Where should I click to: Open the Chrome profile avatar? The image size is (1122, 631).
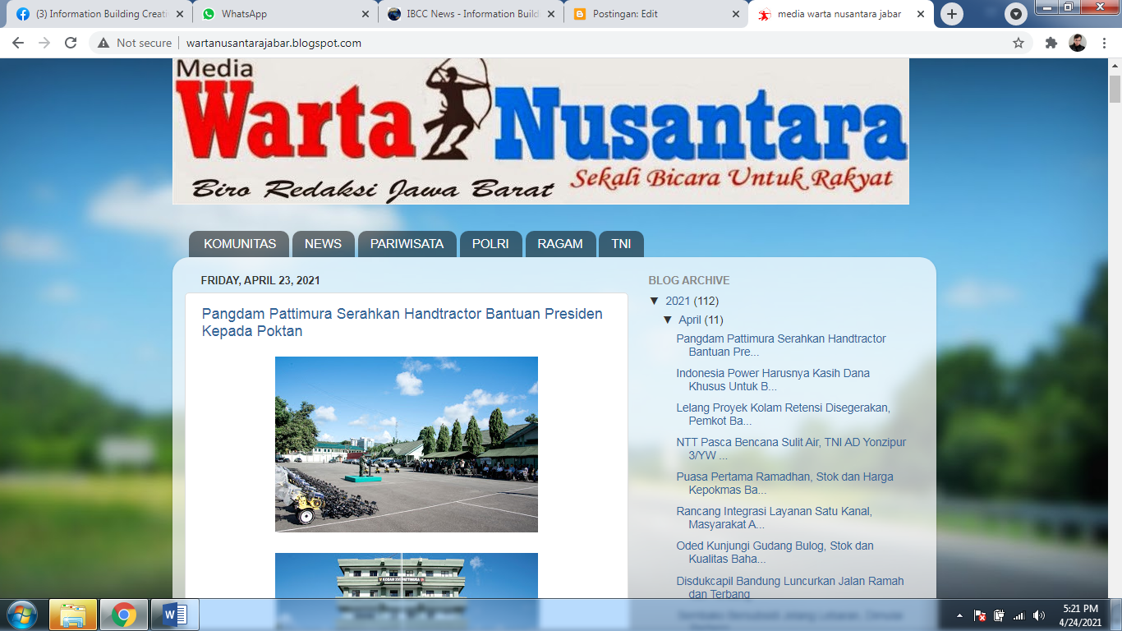(x=1078, y=43)
